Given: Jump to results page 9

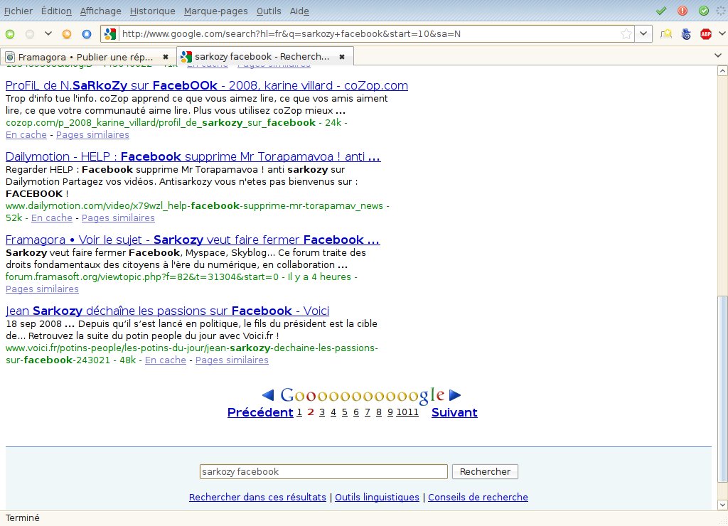Looking at the screenshot, I should point(390,412).
